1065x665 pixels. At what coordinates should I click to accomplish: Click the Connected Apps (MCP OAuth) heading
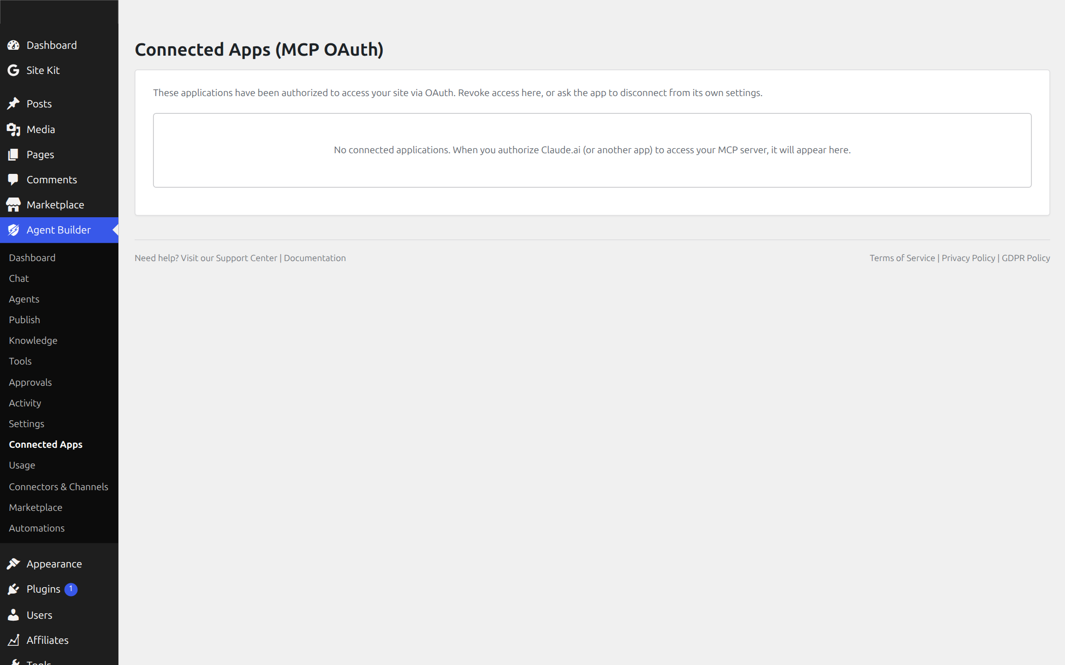259,50
